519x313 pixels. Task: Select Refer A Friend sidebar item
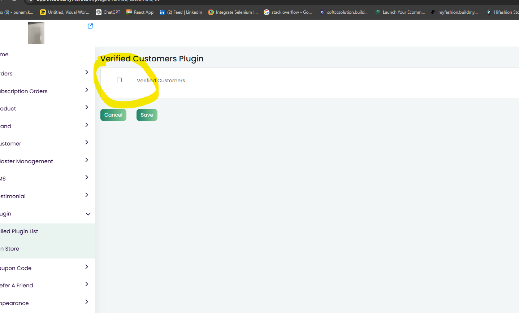(16, 286)
